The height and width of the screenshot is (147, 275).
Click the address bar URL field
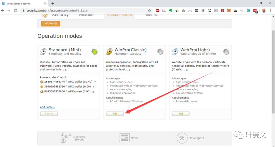[x=84, y=11]
